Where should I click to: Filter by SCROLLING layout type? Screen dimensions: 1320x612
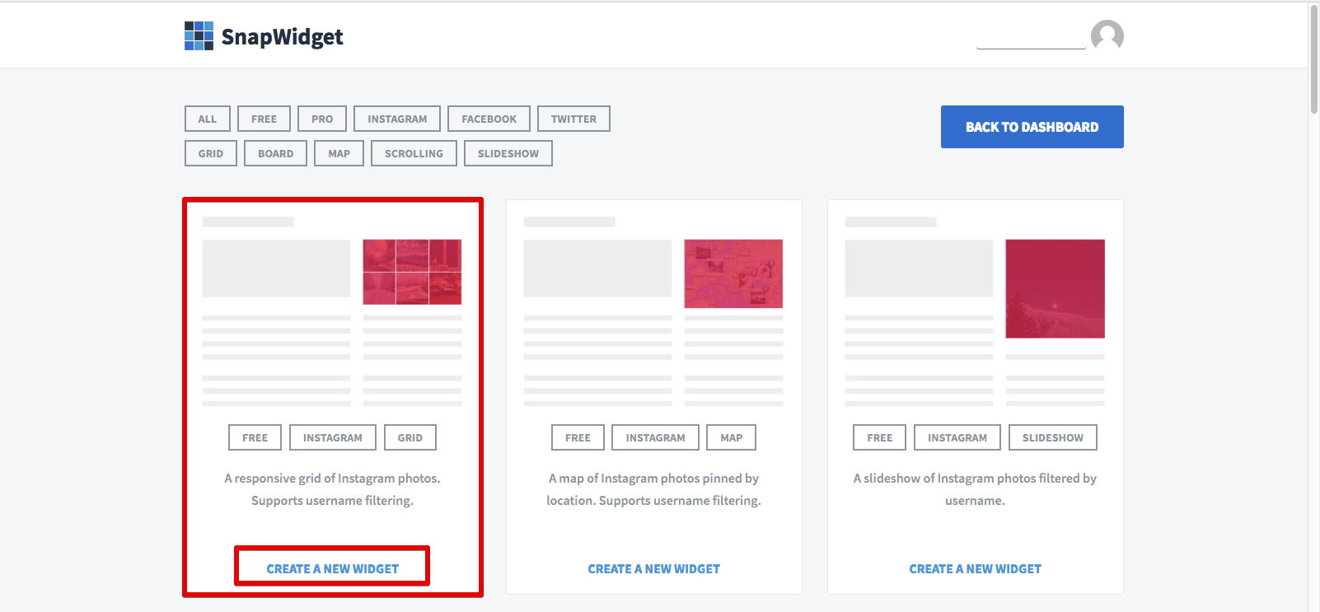[414, 153]
